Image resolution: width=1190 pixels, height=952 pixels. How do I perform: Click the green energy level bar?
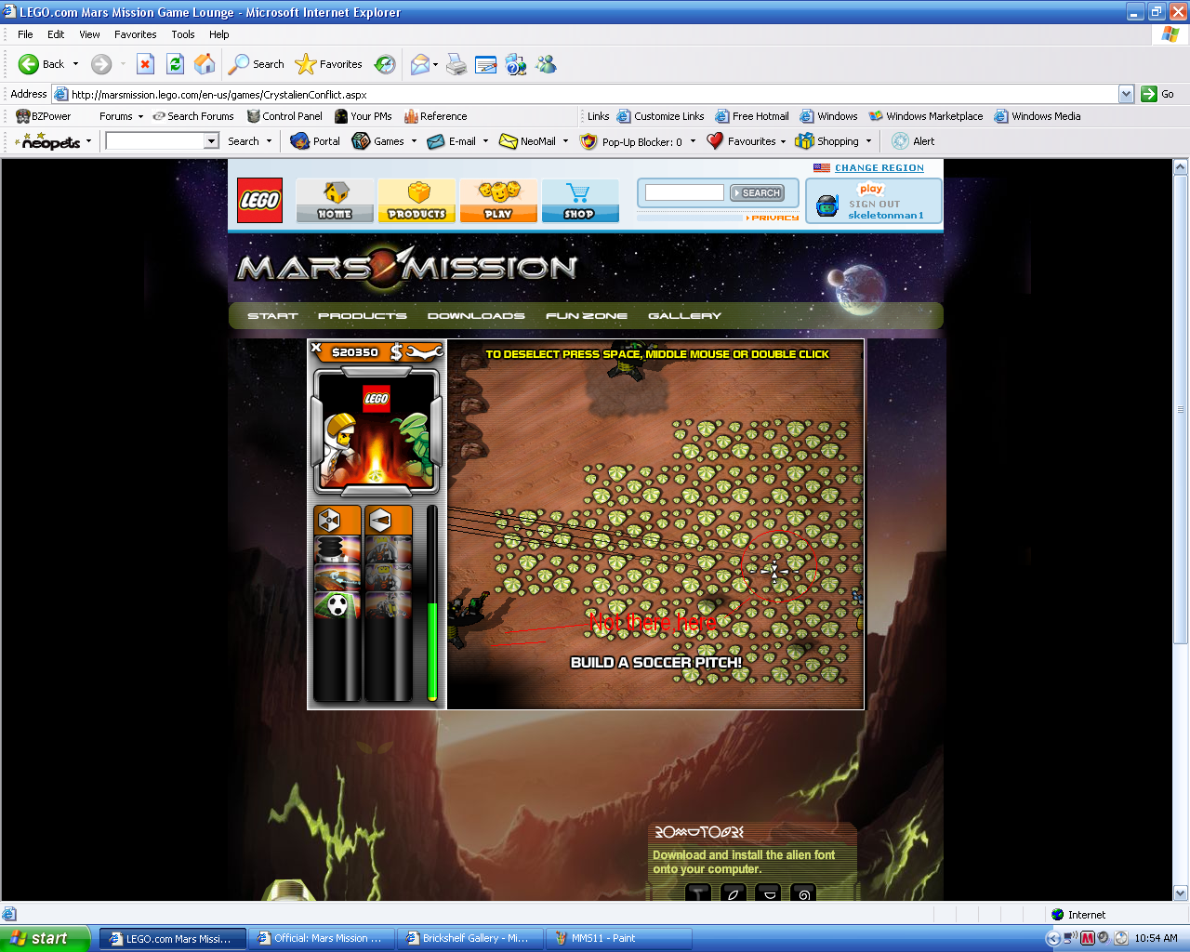(432, 651)
